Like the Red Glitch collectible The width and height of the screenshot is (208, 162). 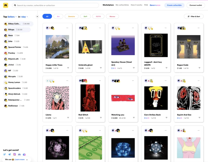101,118
